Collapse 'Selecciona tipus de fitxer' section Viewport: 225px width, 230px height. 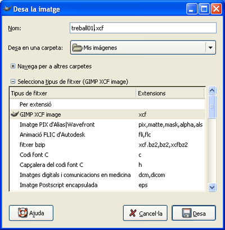pyautogui.click(x=13, y=82)
